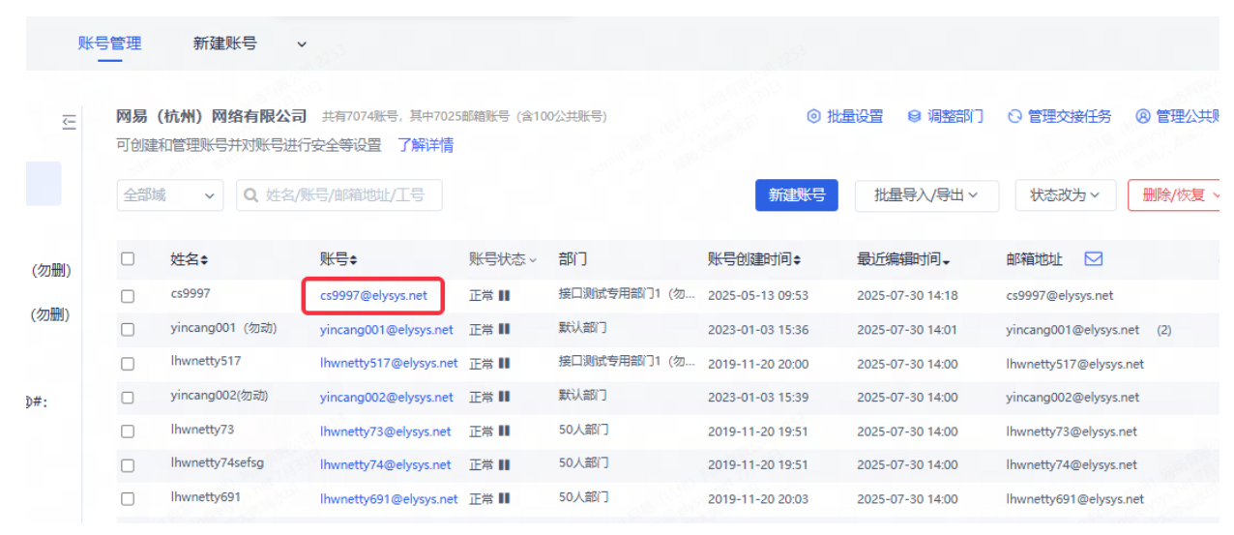The width and height of the screenshot is (1234, 535).
Task: Filter using the 账号状态 column dropdown
Action: pos(503,259)
